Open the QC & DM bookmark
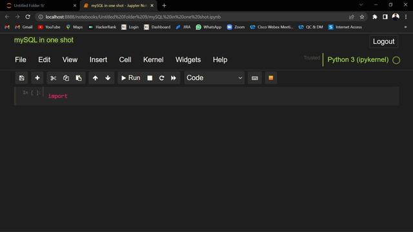 [310, 27]
